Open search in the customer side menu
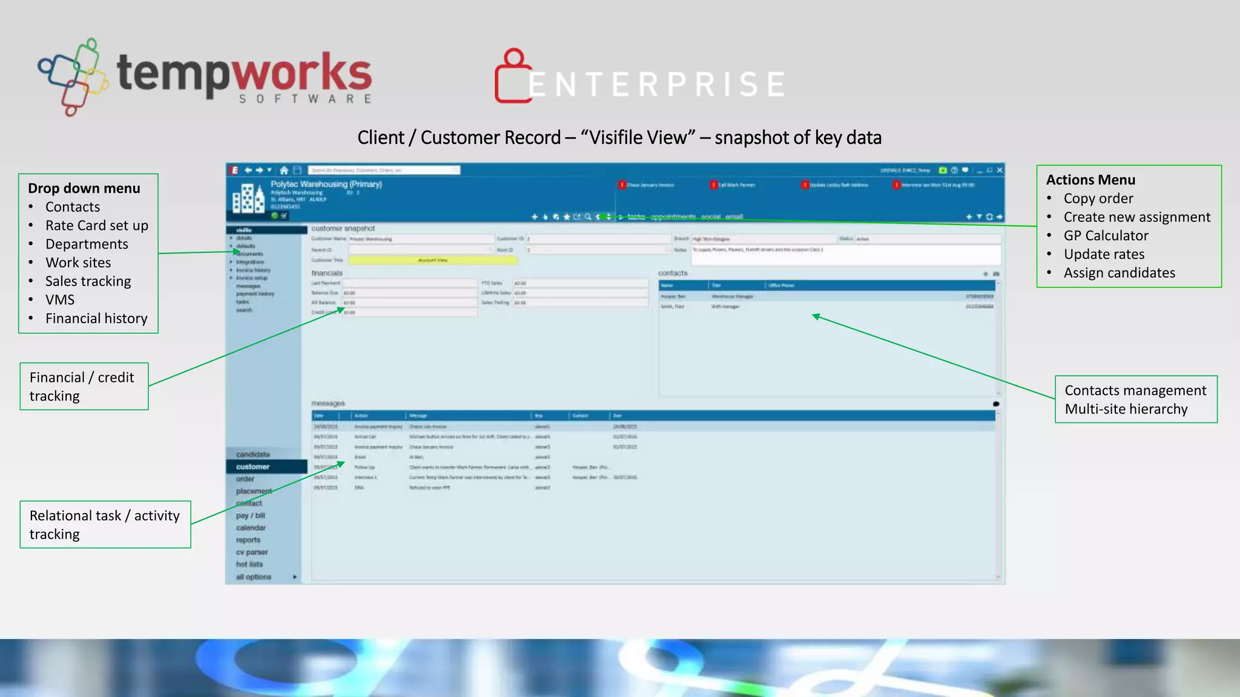The image size is (1240, 697). [x=244, y=310]
